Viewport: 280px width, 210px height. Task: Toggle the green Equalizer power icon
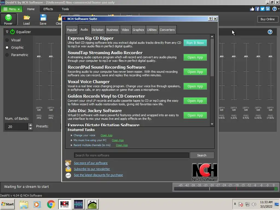(13, 32)
